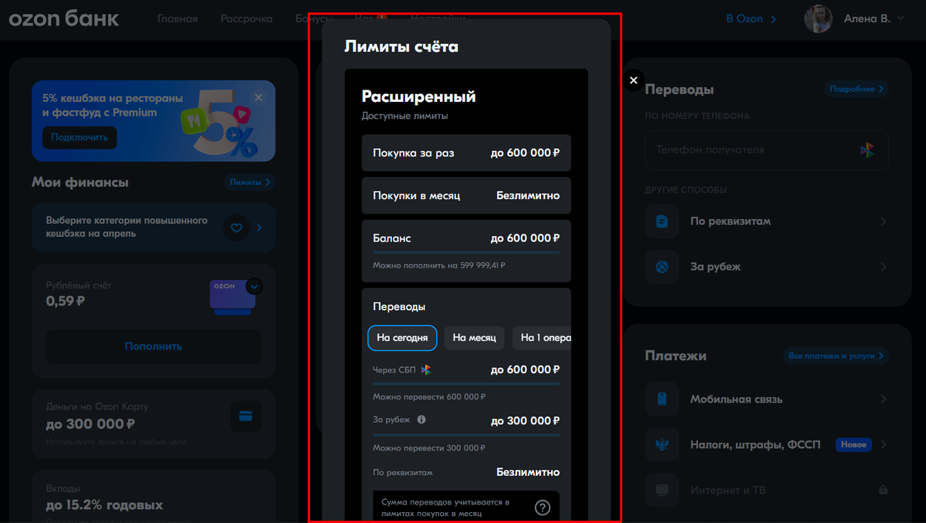
Task: Click the 'За рубеж' limit progress bar
Action: pos(466,435)
